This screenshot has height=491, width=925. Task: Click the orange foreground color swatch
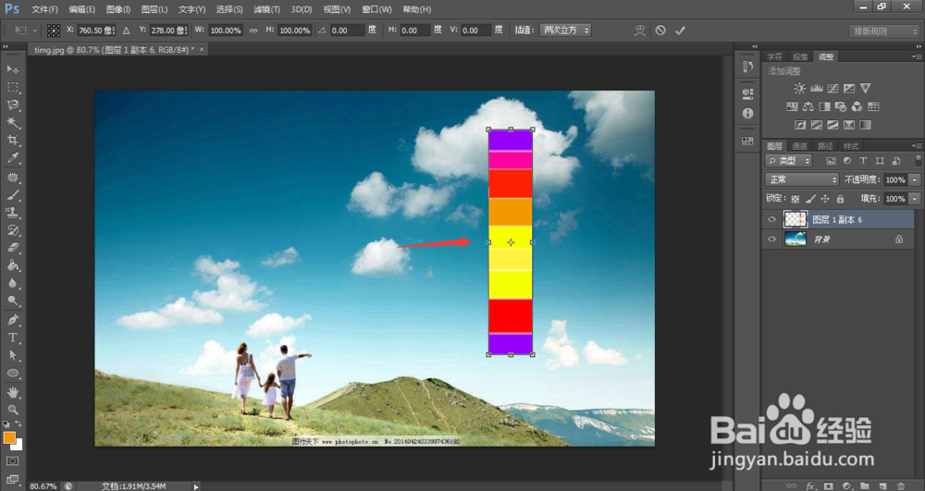(9, 438)
